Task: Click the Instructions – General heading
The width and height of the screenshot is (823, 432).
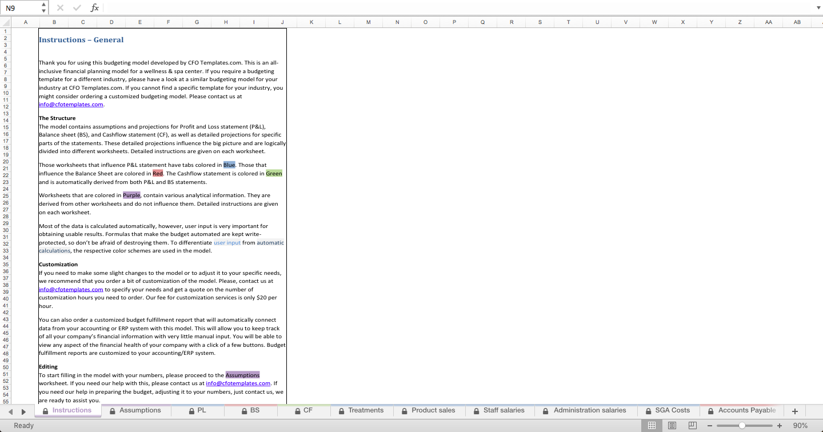Action: 81,39
